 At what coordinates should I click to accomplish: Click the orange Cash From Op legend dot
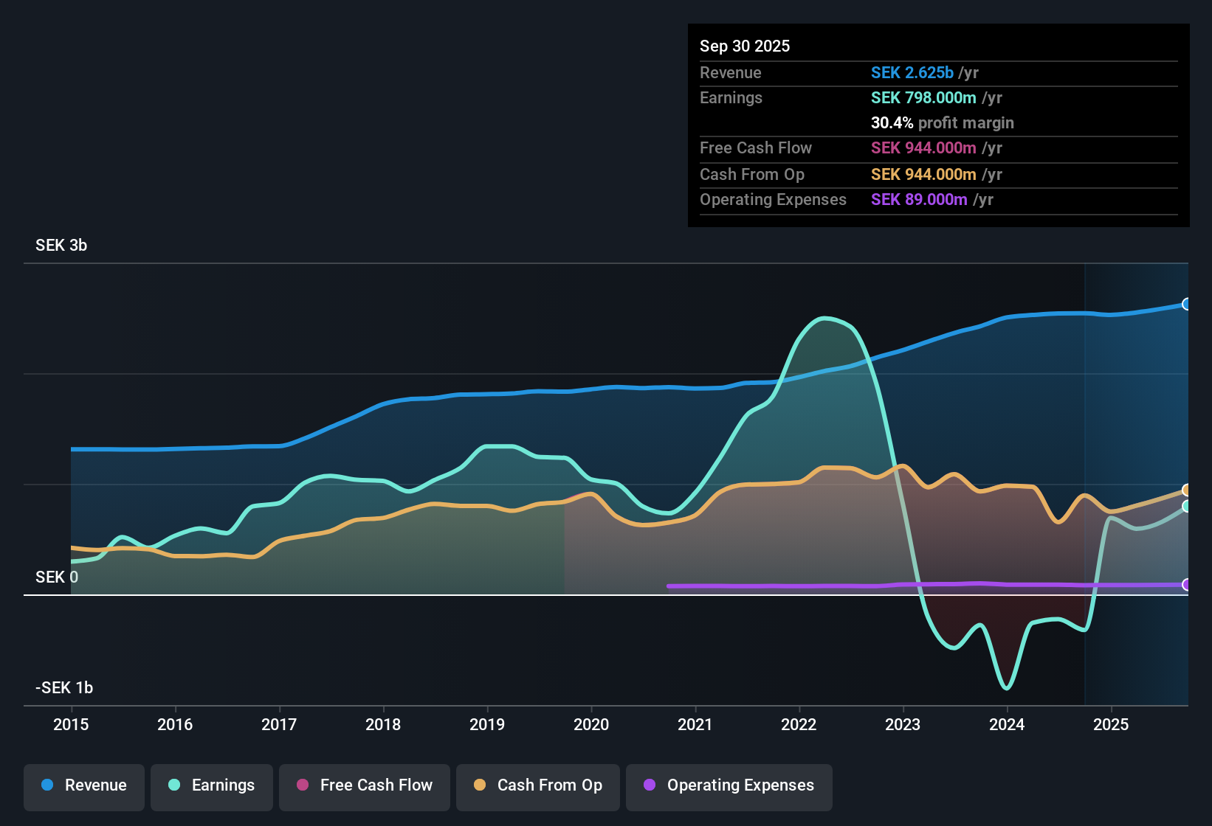tap(479, 785)
